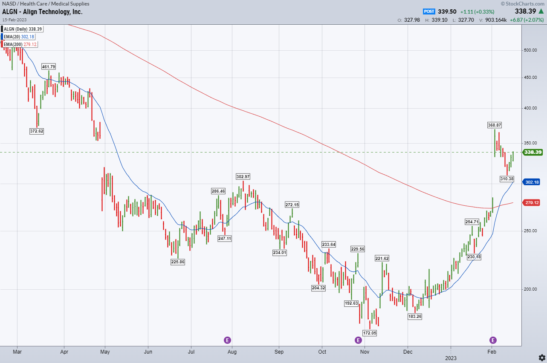Click the 192.63 low price label
The height and width of the screenshot is (363, 547).
click(351, 303)
